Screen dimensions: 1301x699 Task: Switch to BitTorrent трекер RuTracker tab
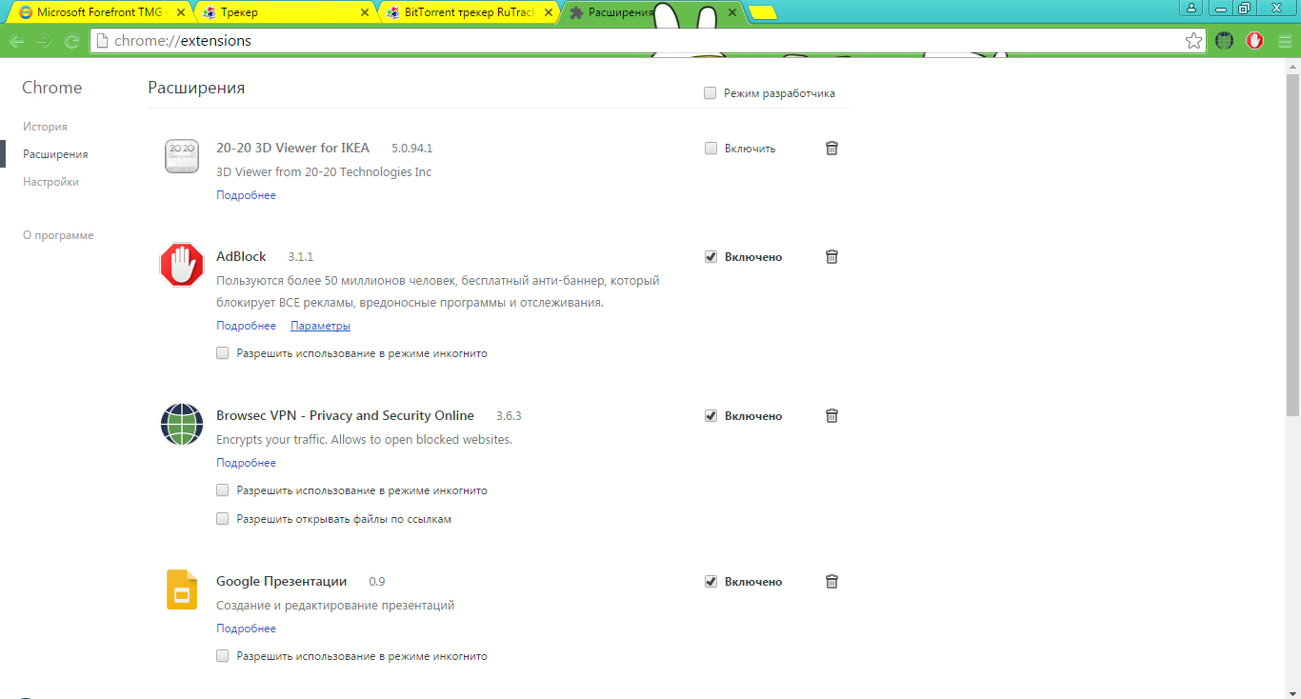469,13
